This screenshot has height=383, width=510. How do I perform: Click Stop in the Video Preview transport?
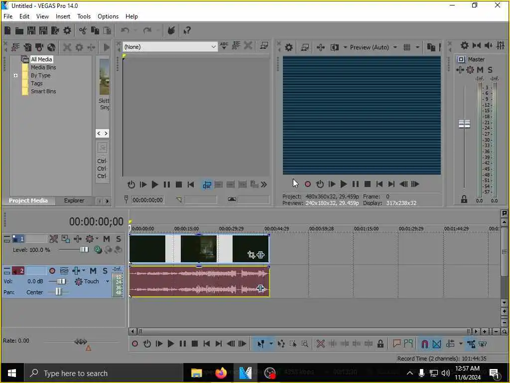(367, 185)
